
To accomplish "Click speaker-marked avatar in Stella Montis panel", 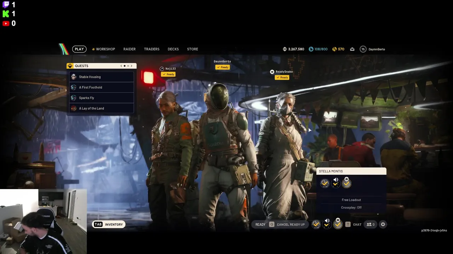I will [336, 183].
